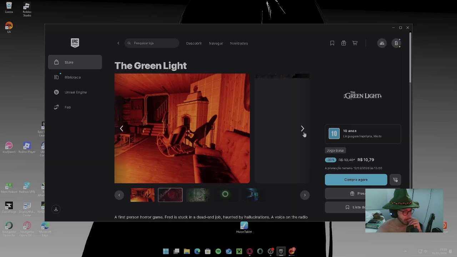This screenshot has height=257, width=457.
Task: Open DisplayWidget Center desktop shortcut
Action: click(x=27, y=210)
